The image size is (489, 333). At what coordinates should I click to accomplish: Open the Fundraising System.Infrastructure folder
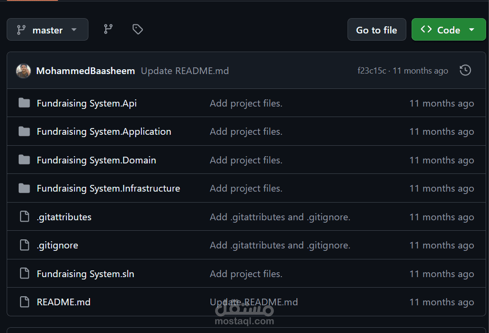[x=108, y=188]
